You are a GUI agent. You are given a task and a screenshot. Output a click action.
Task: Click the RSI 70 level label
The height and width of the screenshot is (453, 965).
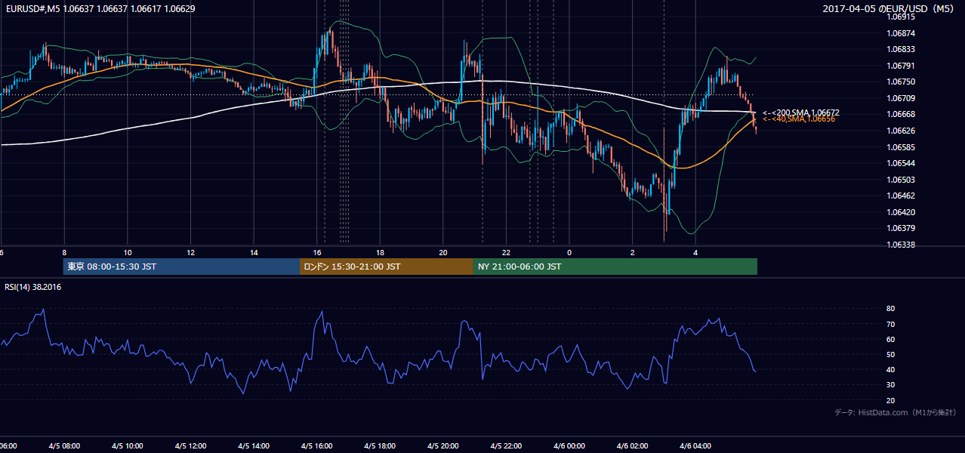tap(890, 325)
